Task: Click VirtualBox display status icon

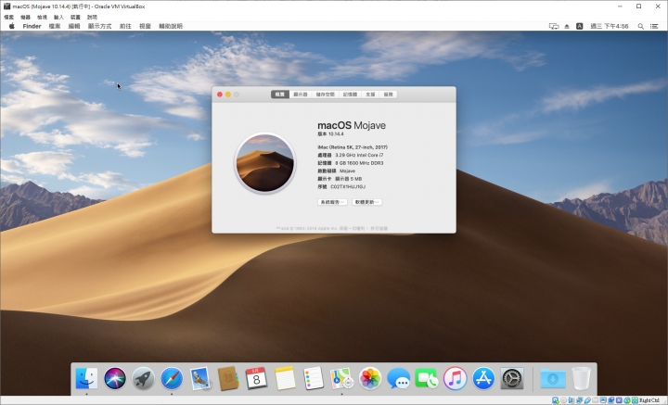Action: (603, 400)
